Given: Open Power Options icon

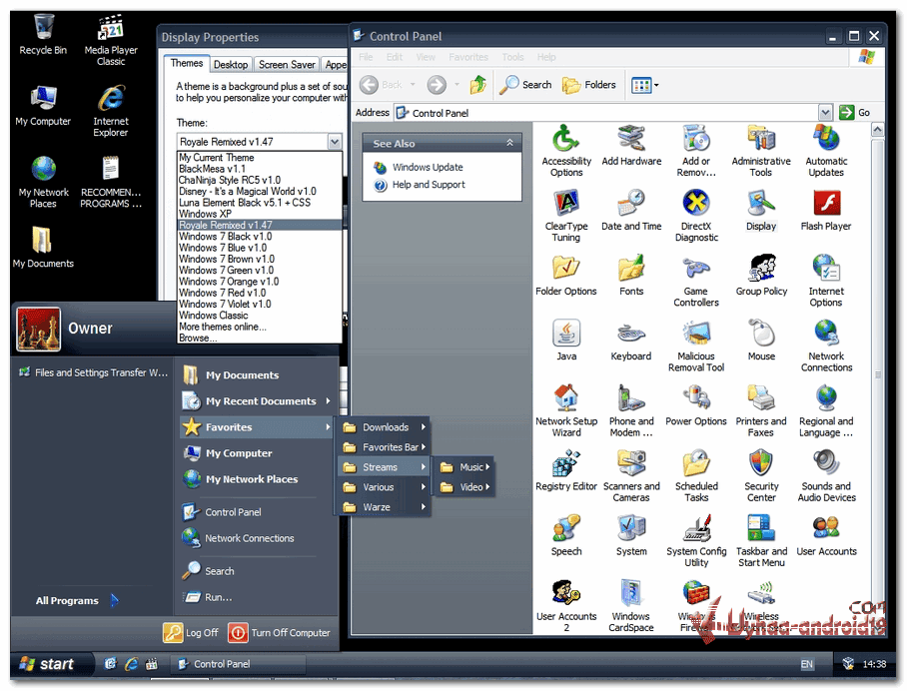Looking at the screenshot, I should pos(696,406).
